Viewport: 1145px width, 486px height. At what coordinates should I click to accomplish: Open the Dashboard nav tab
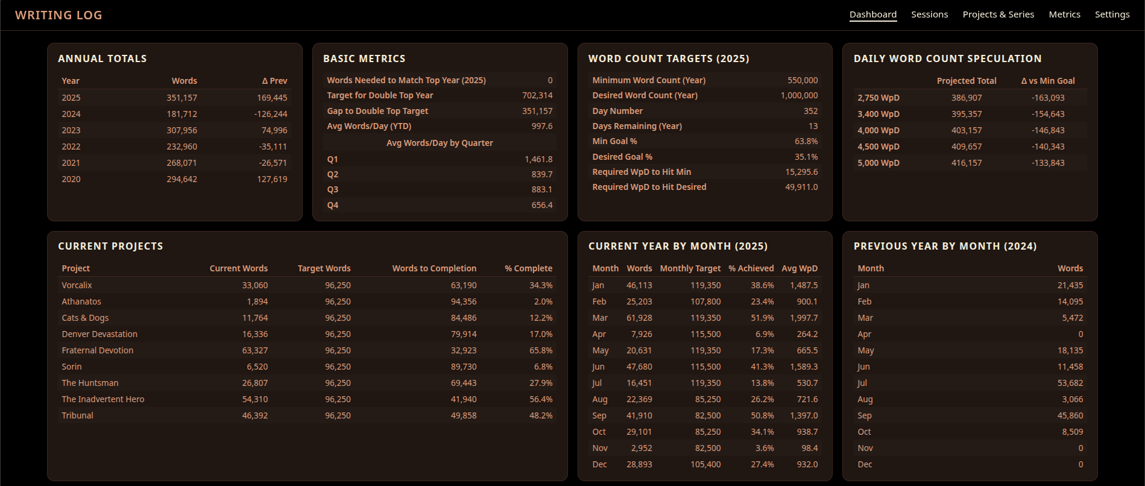tap(872, 14)
